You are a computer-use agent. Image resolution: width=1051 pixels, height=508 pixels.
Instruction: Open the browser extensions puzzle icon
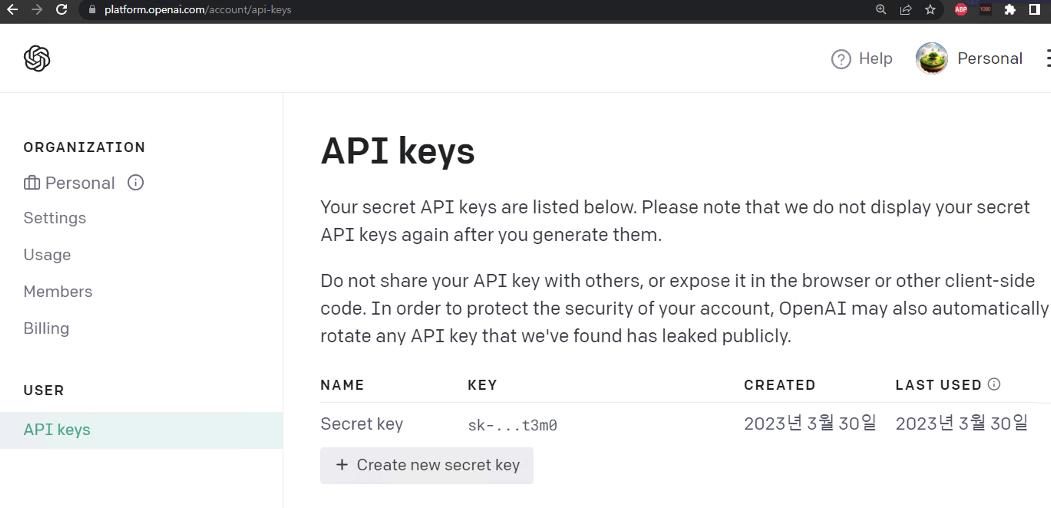pyautogui.click(x=1010, y=9)
